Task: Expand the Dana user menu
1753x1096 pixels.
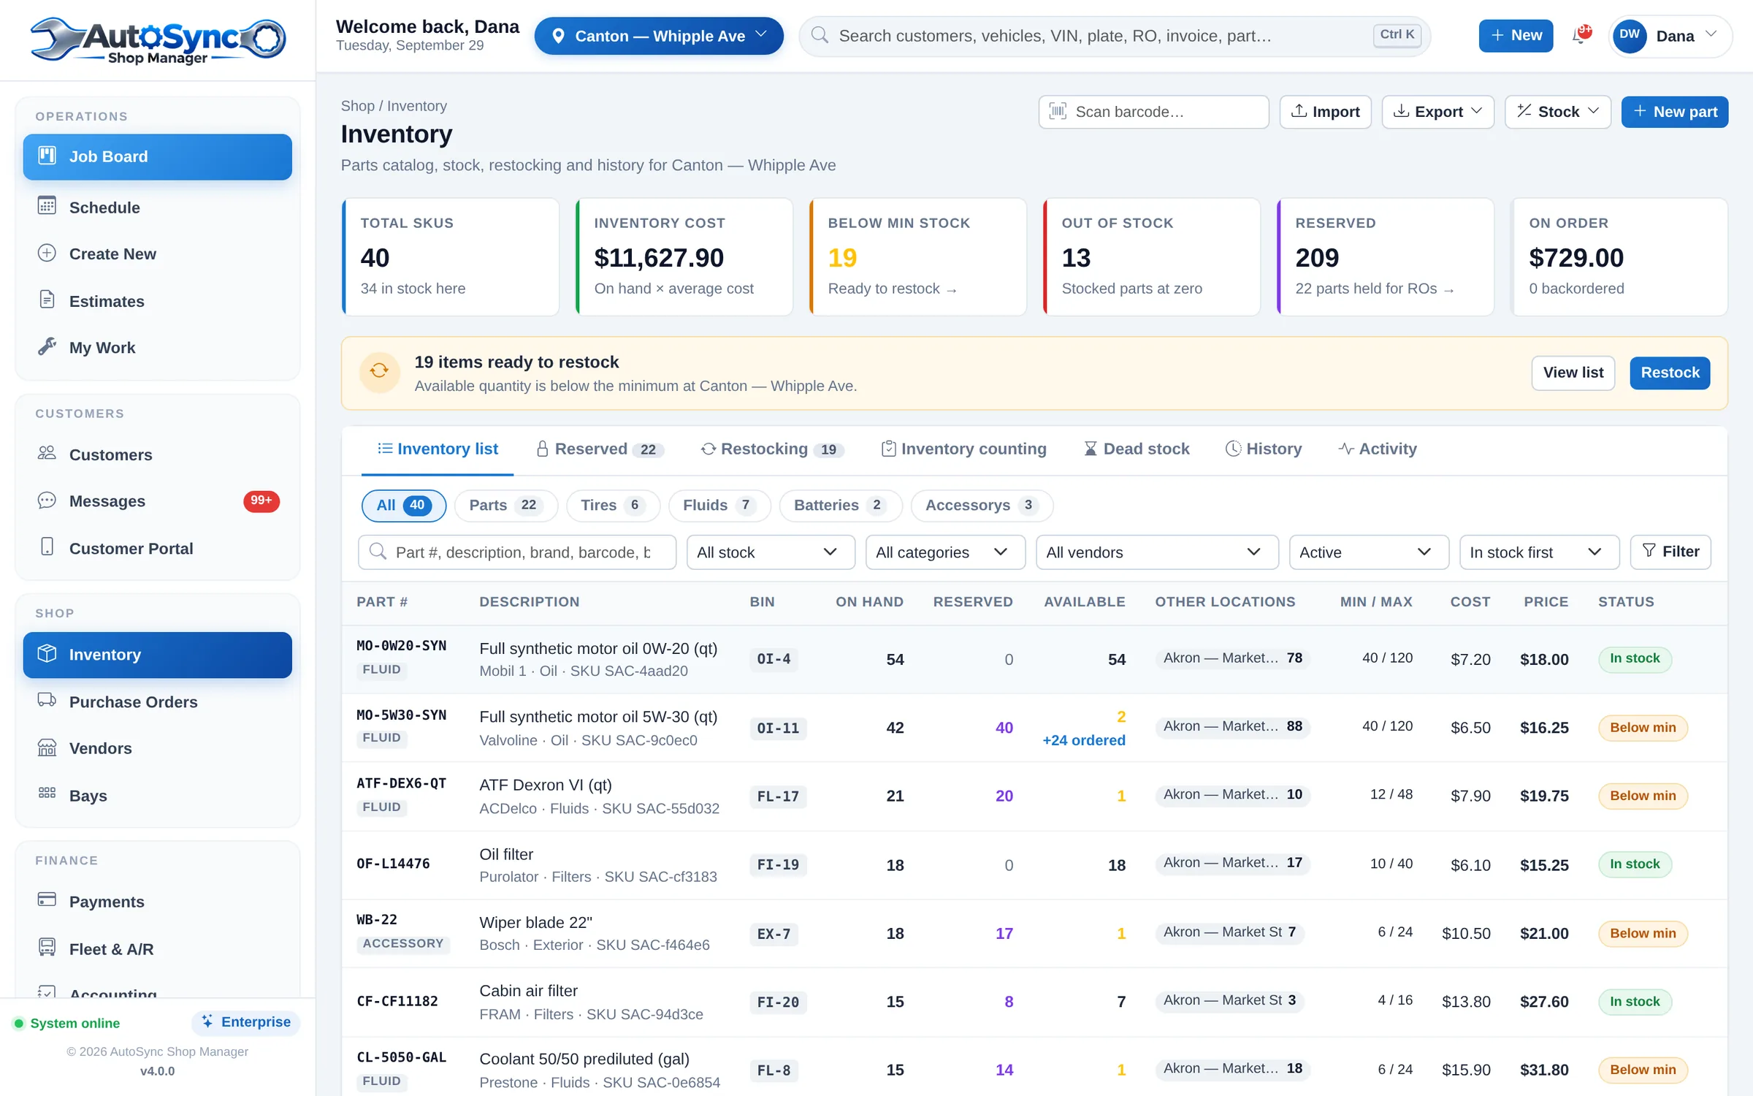Action: (x=1670, y=36)
